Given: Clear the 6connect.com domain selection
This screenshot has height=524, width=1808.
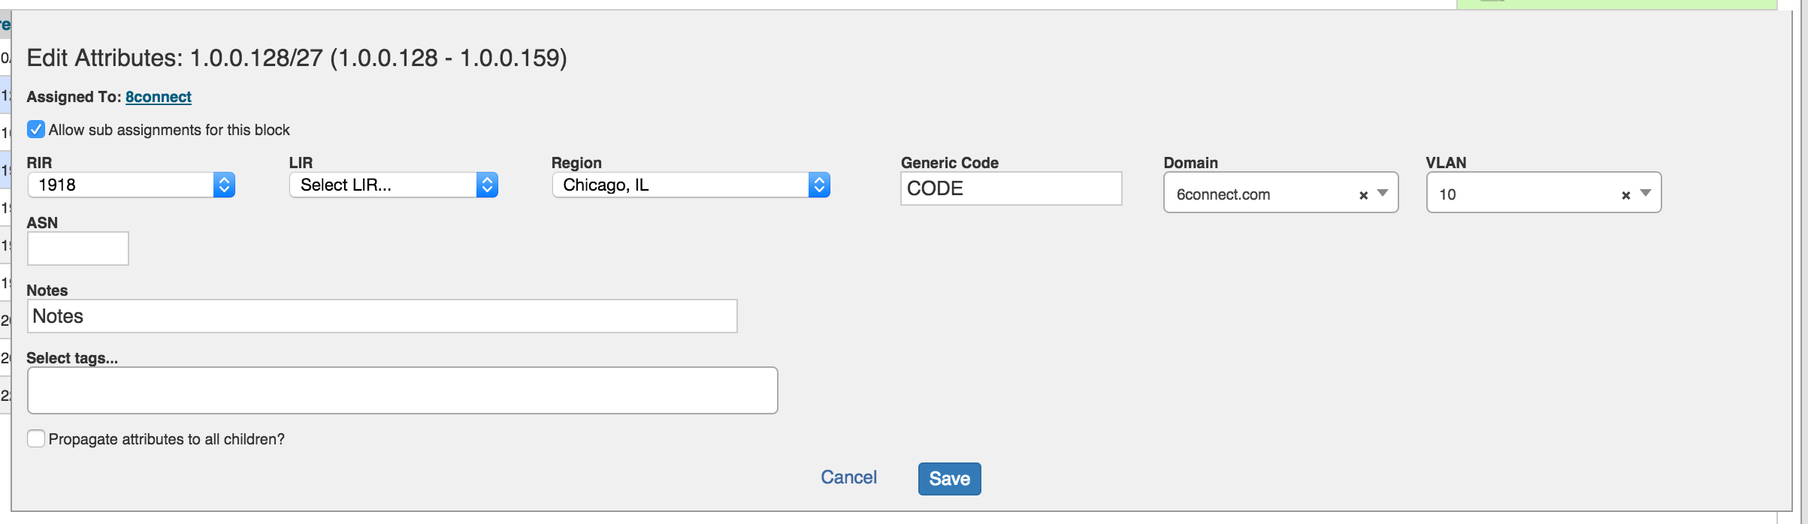Looking at the screenshot, I should [x=1363, y=195].
